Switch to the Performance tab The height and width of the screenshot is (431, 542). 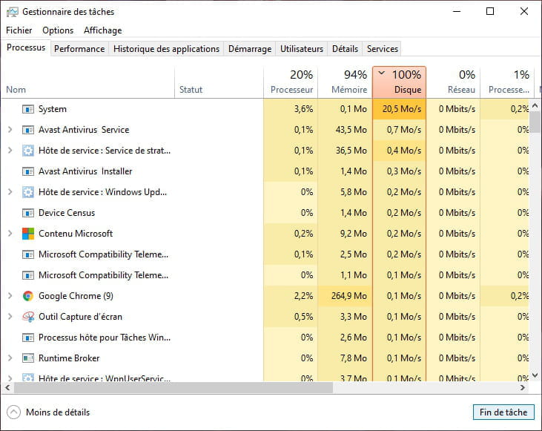coord(79,48)
